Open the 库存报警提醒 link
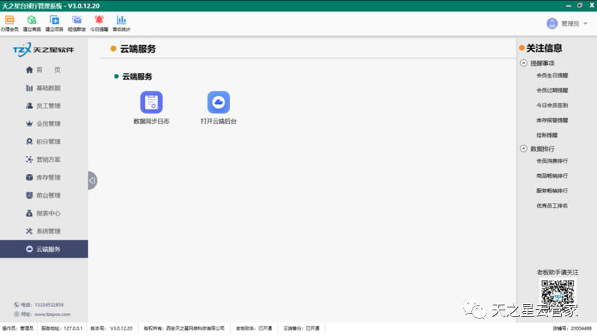 coord(552,120)
